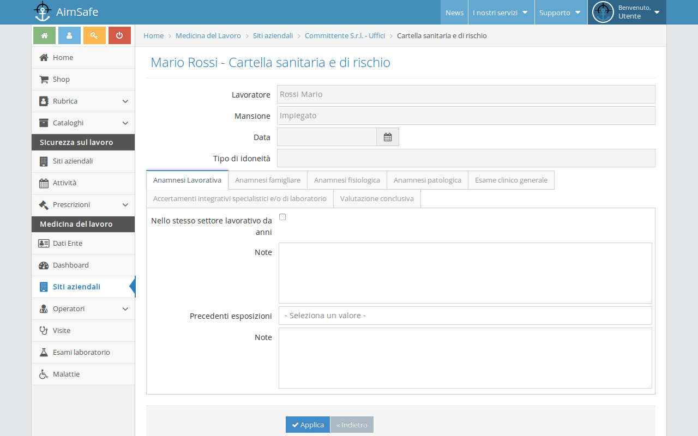698x436 pixels.
Task: Click the Operatori doctor icon
Action: [44, 308]
